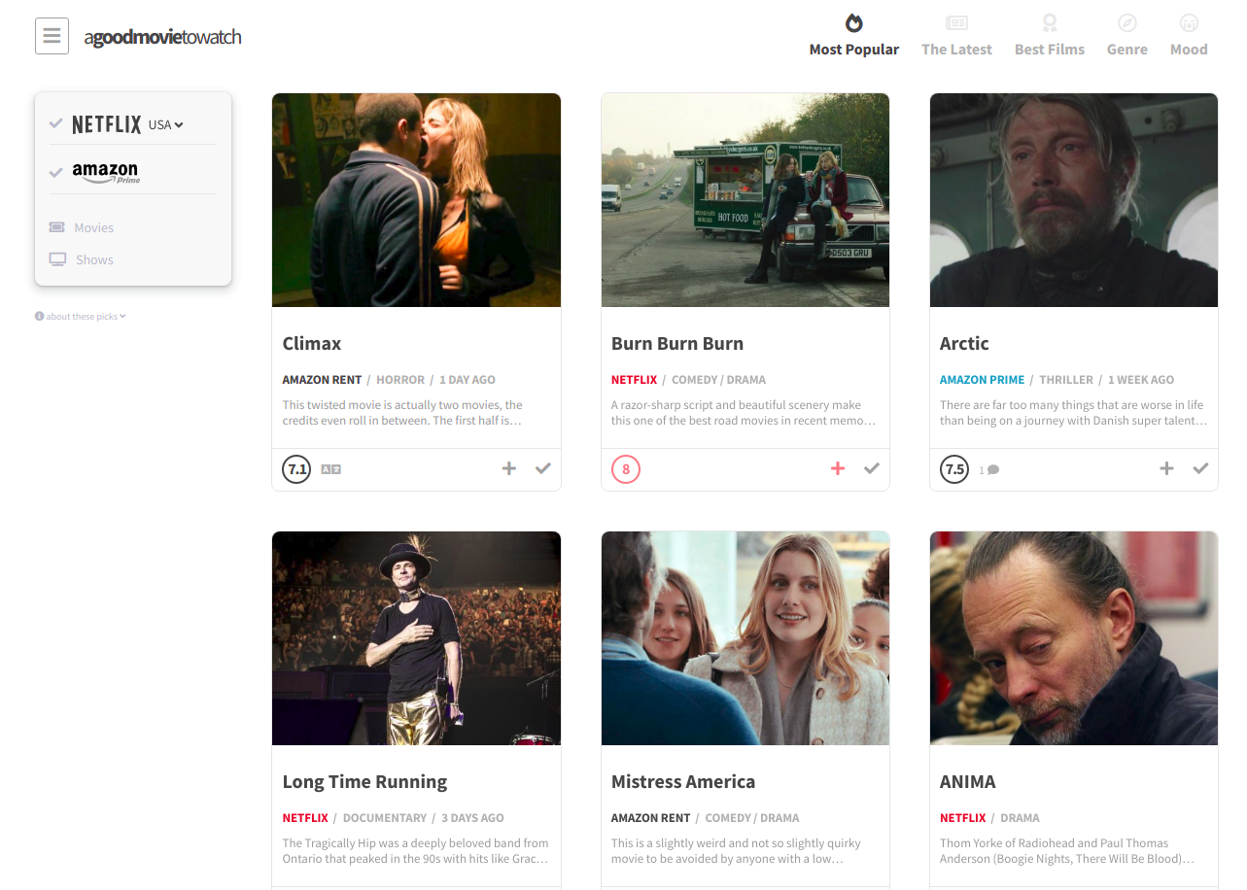Open the Genre tab

pos(1126,49)
